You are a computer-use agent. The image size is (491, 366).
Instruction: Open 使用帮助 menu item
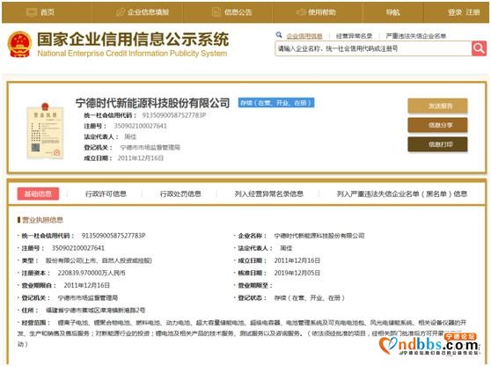[322, 12]
